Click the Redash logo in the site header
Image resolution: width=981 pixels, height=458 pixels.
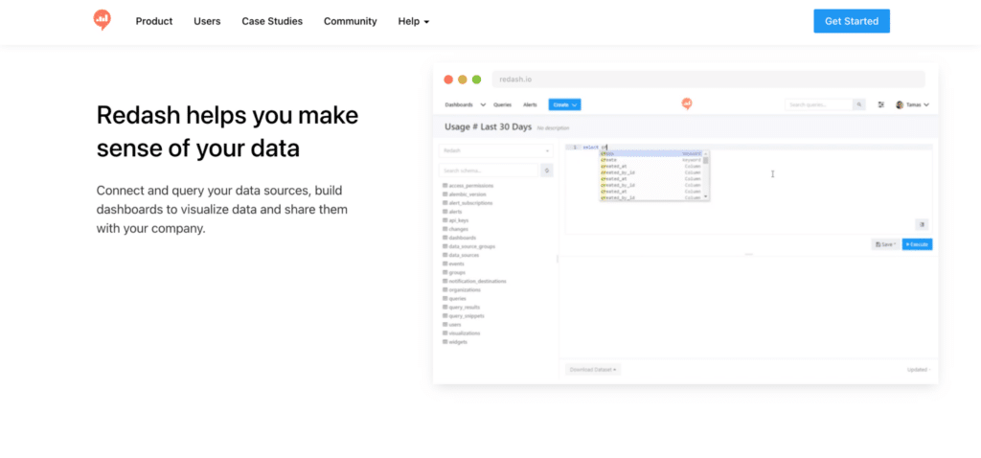point(102,20)
